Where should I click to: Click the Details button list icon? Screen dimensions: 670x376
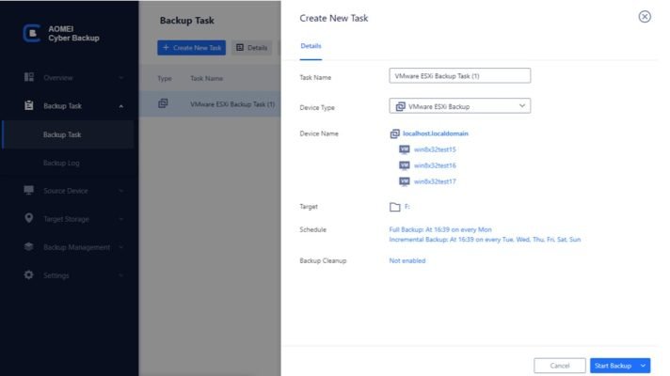(240, 47)
